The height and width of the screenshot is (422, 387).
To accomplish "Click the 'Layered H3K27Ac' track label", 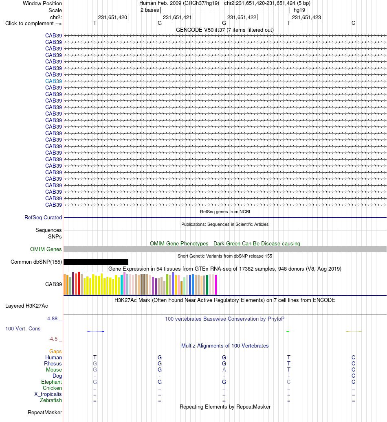I will pos(26,306).
